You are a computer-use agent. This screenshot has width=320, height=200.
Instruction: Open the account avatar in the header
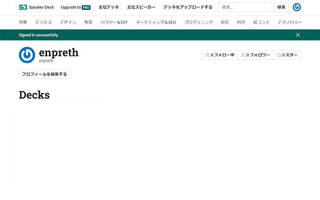coord(297,7)
